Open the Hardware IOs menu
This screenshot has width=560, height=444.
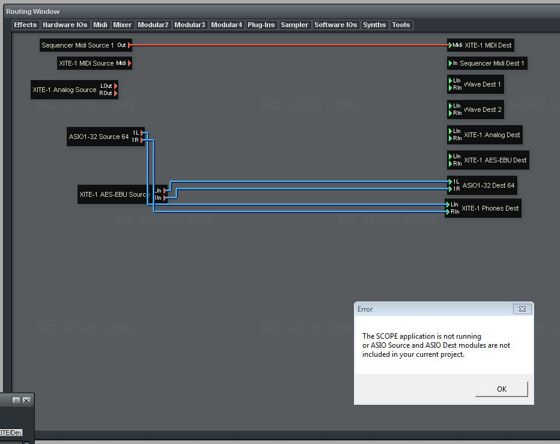(x=65, y=25)
